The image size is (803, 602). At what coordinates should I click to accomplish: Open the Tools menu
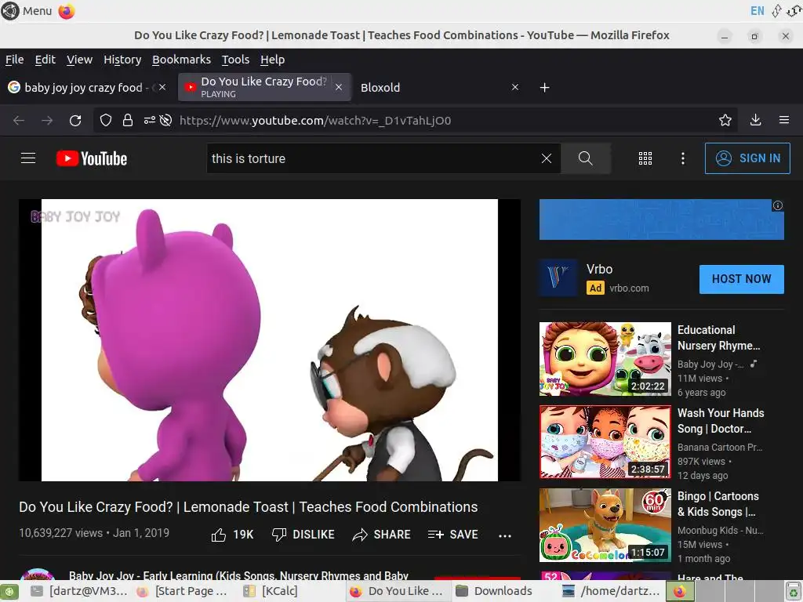point(235,60)
